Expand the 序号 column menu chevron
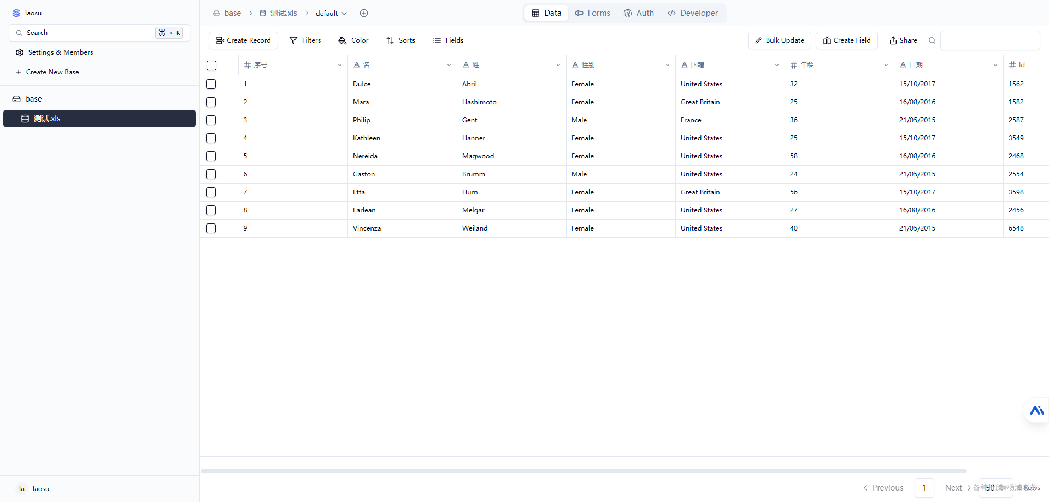 tap(340, 65)
